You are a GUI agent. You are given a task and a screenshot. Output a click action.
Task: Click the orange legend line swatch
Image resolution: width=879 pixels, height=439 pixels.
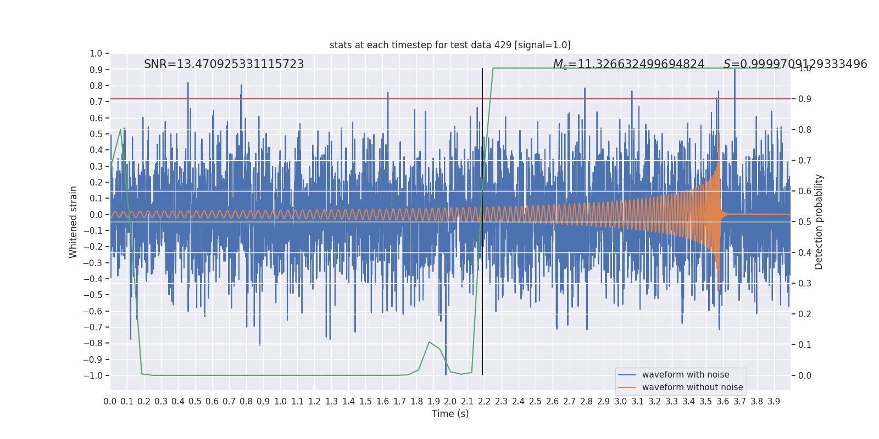point(627,387)
